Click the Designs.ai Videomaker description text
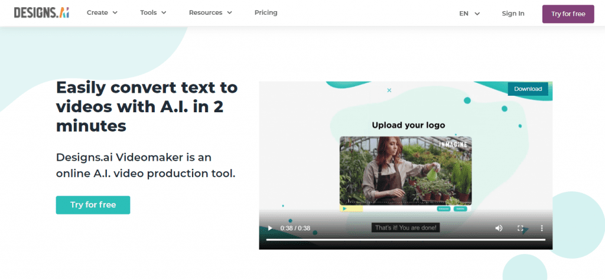The image size is (605, 280). point(145,165)
